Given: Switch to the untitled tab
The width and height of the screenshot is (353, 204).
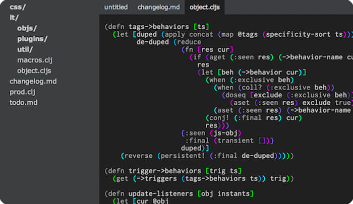Looking at the screenshot, I should pos(115,7).
